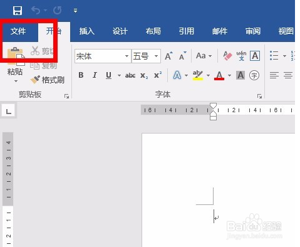Click the 粘贴 paste clipboard icon
Image resolution: width=300 pixels, height=247 pixels.
pos(16,56)
